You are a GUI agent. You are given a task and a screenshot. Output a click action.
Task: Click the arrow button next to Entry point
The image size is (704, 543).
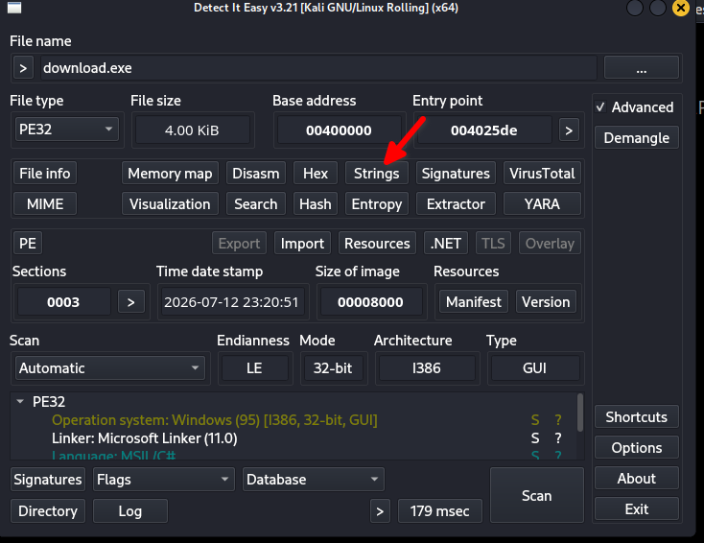tap(569, 130)
